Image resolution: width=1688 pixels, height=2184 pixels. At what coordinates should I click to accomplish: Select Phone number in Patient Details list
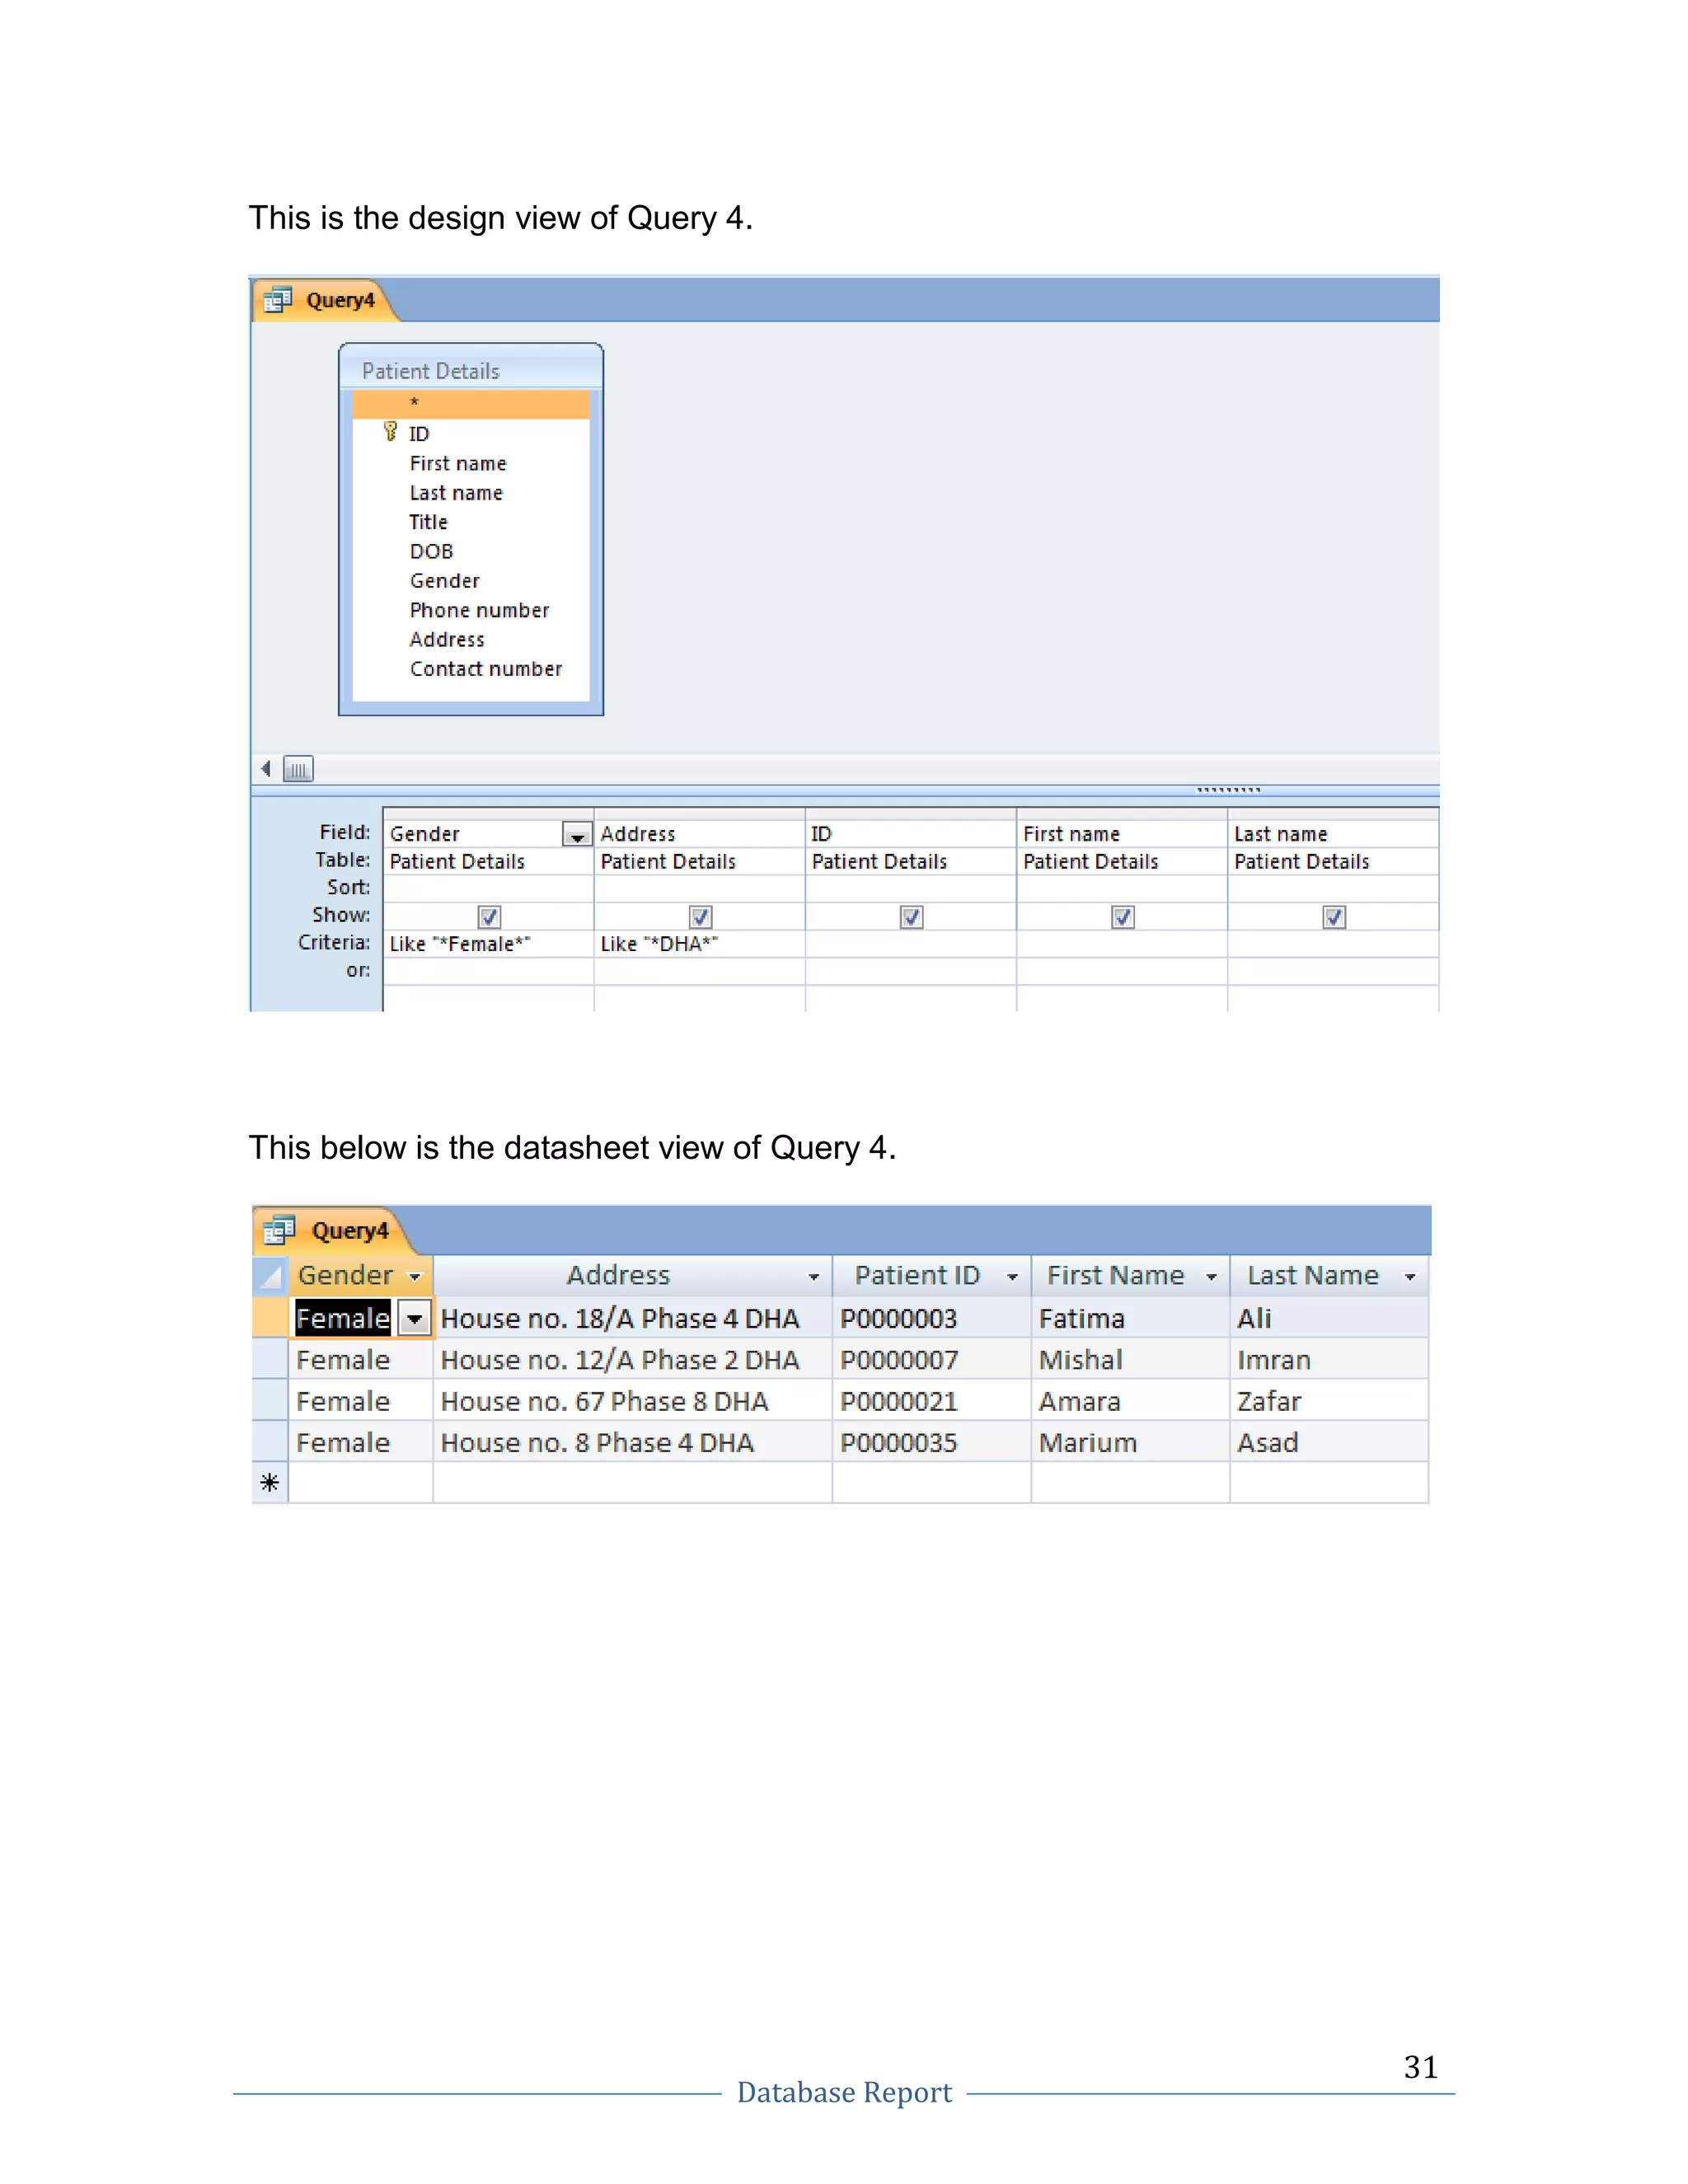tap(471, 610)
